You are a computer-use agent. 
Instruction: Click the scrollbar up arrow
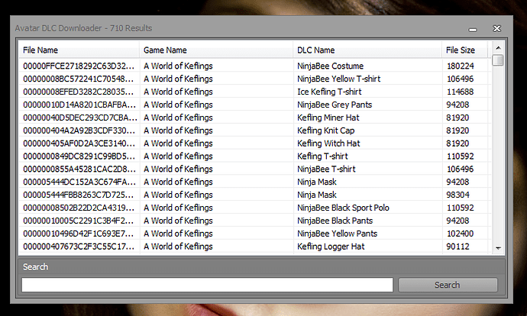498,48
